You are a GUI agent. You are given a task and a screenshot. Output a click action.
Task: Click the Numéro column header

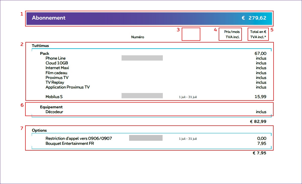coord(138,37)
